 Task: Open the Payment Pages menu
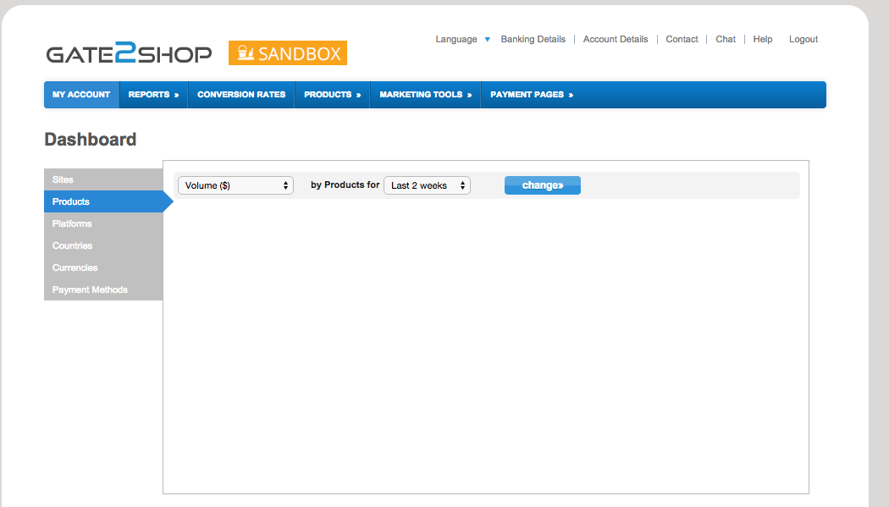tap(532, 95)
